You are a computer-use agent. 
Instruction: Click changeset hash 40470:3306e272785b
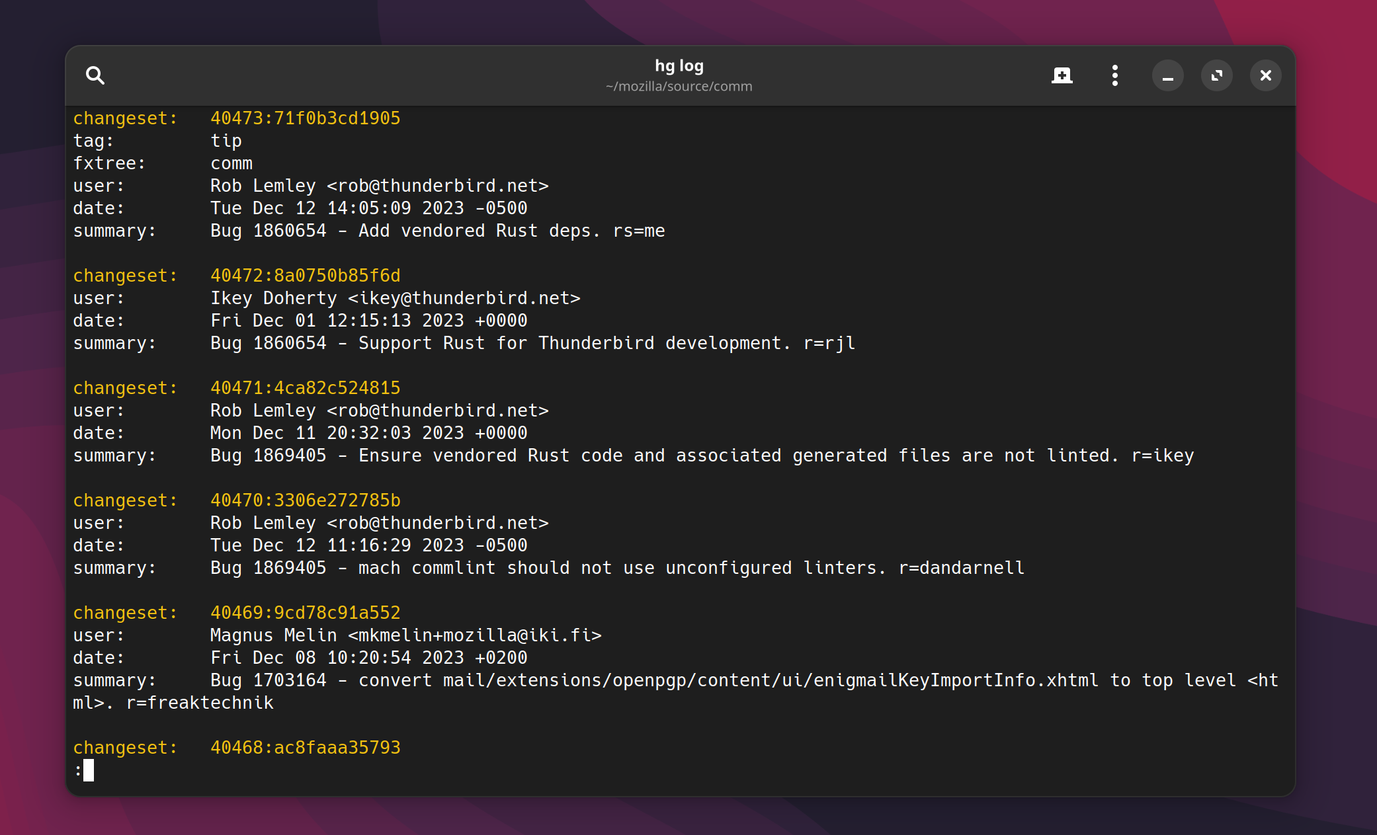click(305, 500)
